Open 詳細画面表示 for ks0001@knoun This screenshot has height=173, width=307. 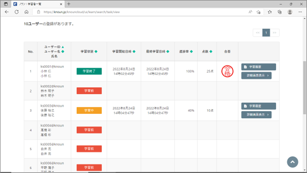[x=256, y=76]
